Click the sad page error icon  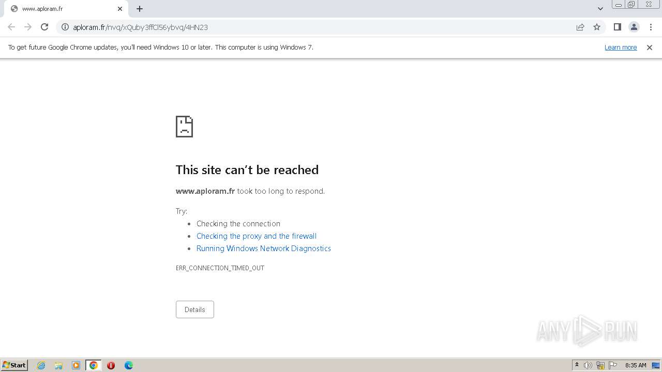pyautogui.click(x=185, y=127)
